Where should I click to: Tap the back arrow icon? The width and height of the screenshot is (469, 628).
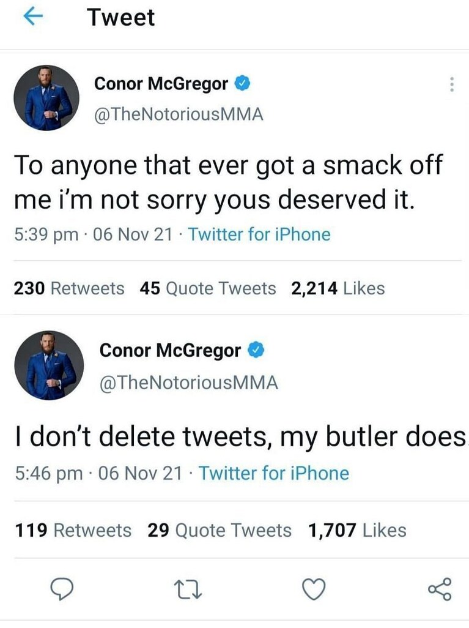[33, 17]
